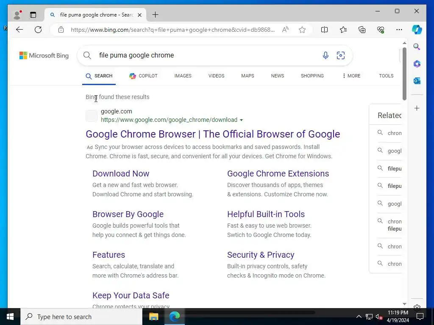This screenshot has height=325, width=434.
Task: Open the Windows Start menu
Action: 10,317
